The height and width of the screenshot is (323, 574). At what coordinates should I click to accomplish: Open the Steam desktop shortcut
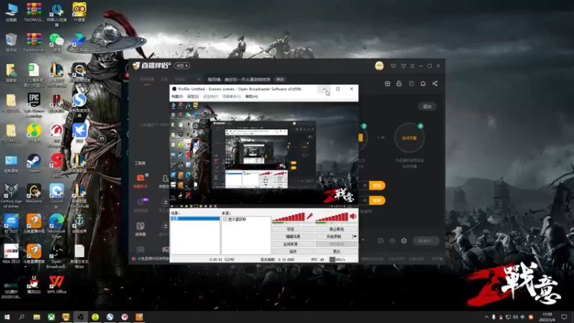[34, 164]
